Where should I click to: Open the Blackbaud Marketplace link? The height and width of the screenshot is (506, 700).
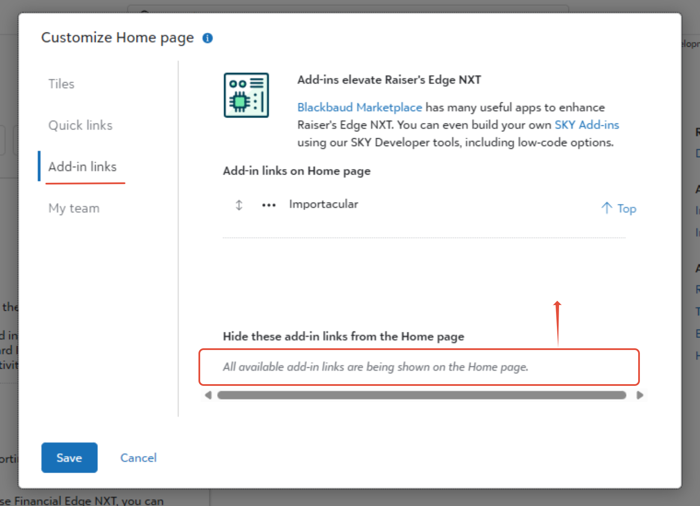(x=359, y=107)
